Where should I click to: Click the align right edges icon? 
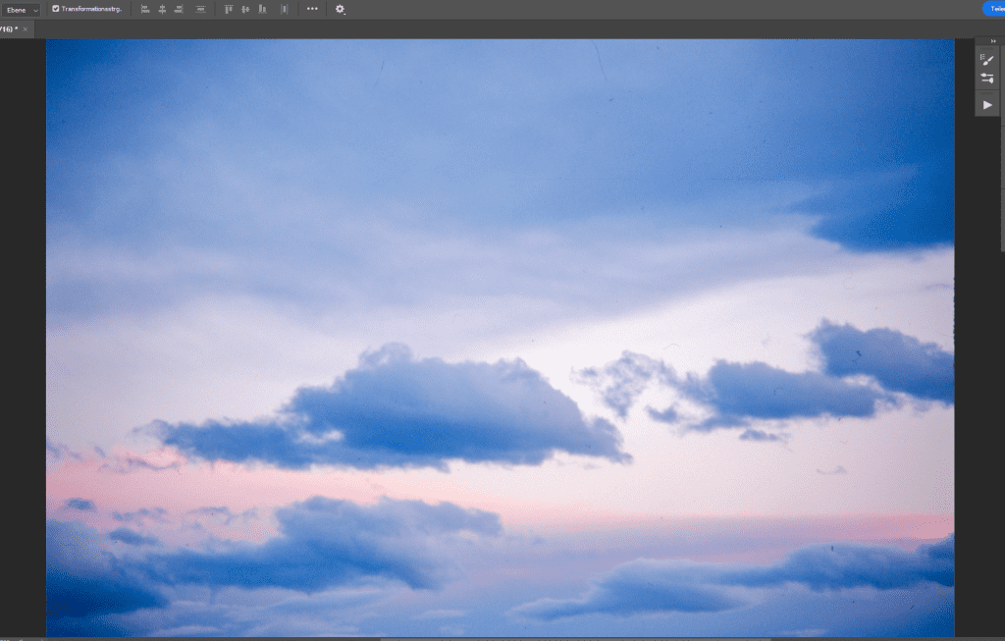(x=179, y=9)
